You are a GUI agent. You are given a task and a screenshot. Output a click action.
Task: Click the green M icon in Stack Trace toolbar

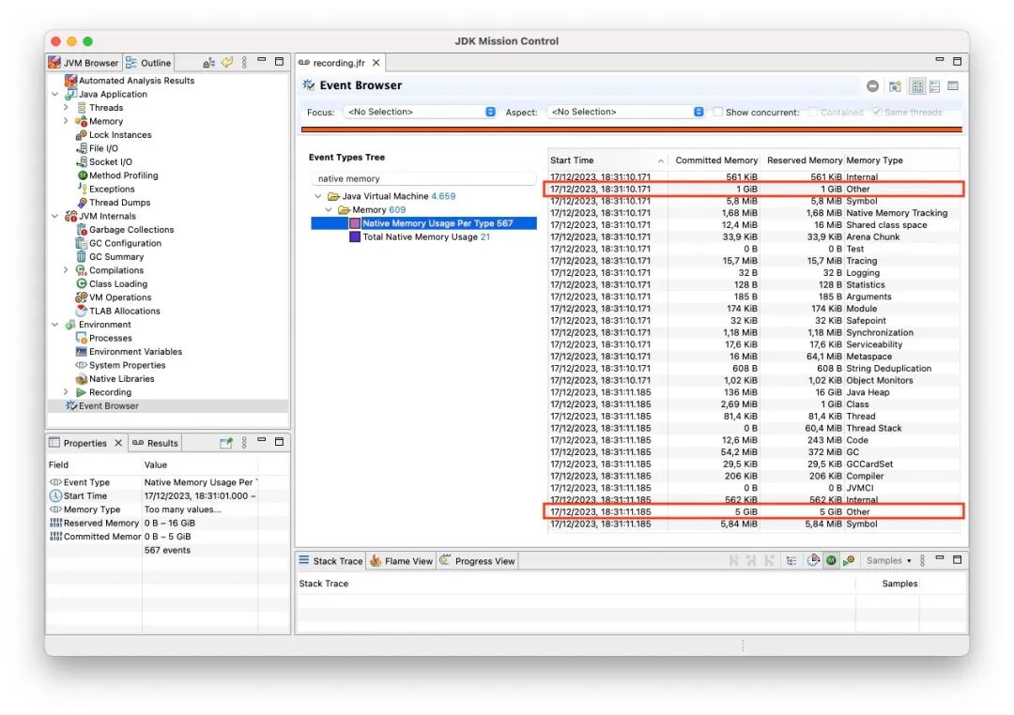click(x=831, y=560)
